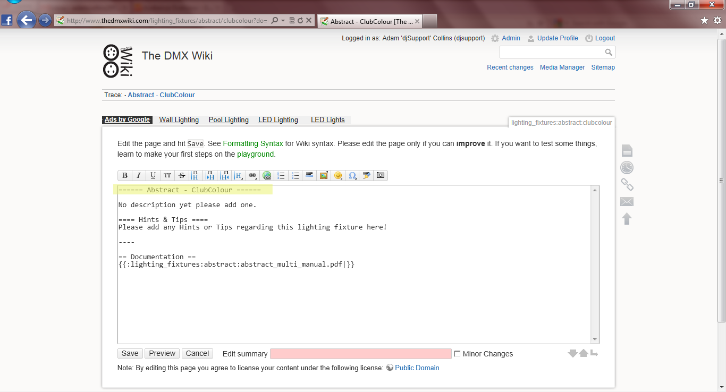Click the Abstract - ClubColour trace link
The width and height of the screenshot is (726, 392).
point(162,95)
